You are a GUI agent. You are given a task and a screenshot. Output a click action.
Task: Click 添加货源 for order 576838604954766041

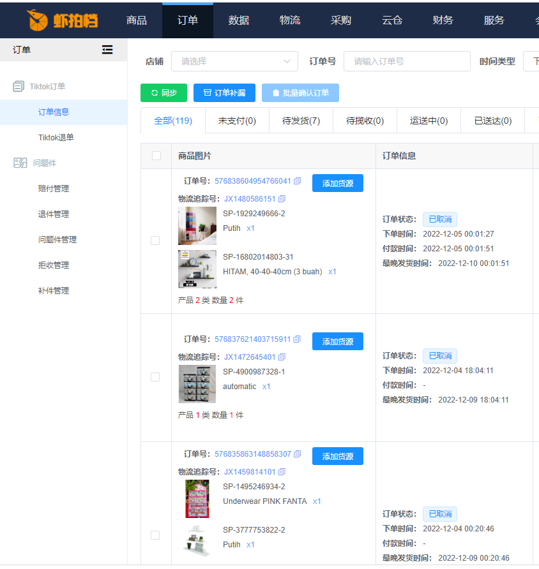[x=338, y=183]
